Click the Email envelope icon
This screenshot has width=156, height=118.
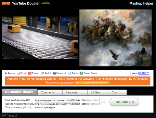[18, 73]
